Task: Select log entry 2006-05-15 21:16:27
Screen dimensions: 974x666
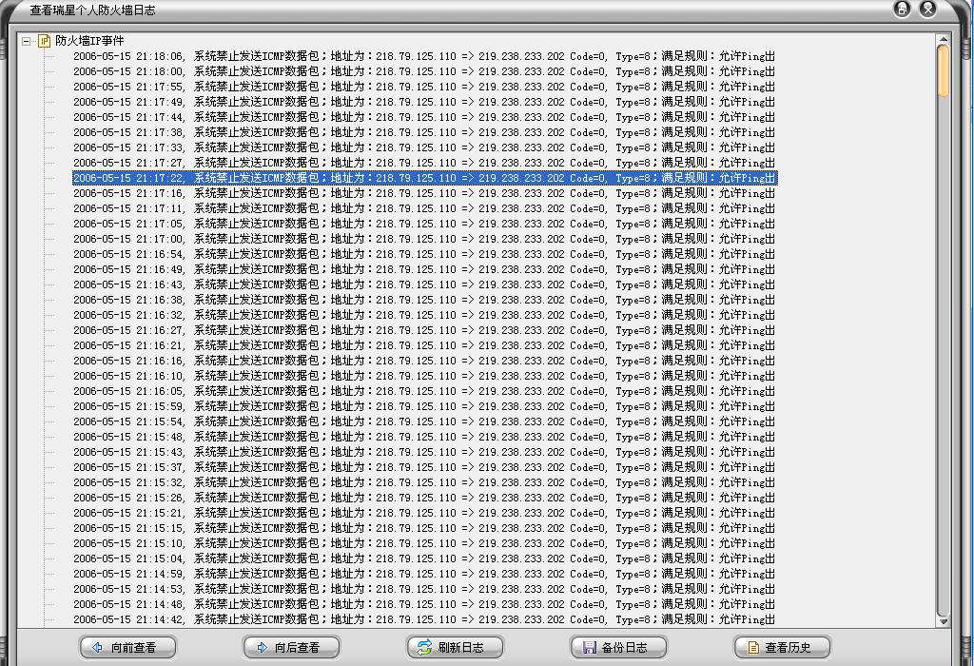Action: [x=425, y=330]
